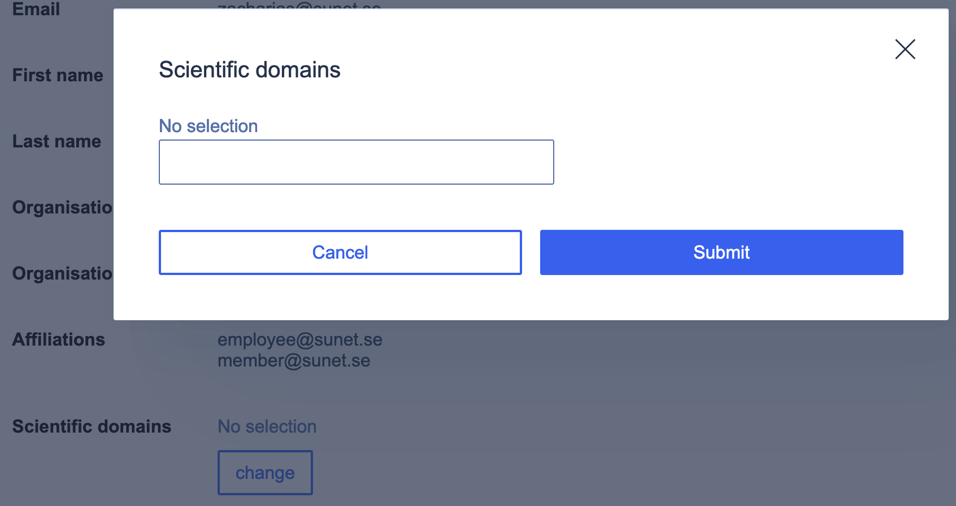This screenshot has height=506, width=956.
Task: Click the 'No selection' label above the input
Action: pyautogui.click(x=208, y=126)
